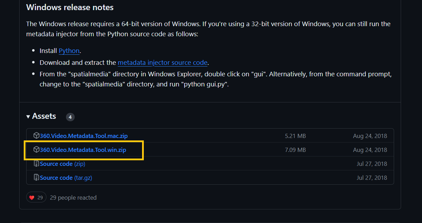Image resolution: width=422 pixels, height=223 pixels.
Task: Click the file icon for Source code (tar.gz)
Action: (36, 177)
